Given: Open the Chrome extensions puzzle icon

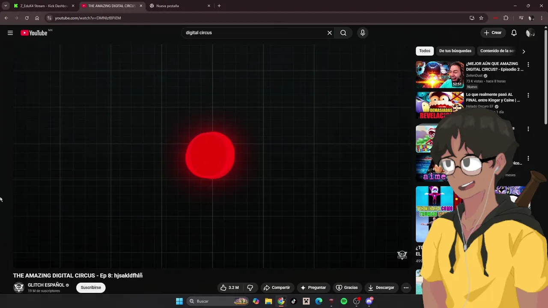Looking at the screenshot, I should (506, 18).
